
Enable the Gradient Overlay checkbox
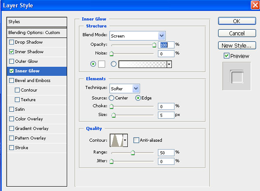tap(11, 129)
